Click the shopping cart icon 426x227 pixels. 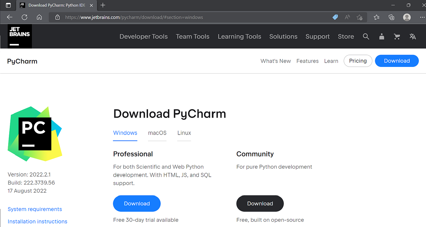point(397,36)
